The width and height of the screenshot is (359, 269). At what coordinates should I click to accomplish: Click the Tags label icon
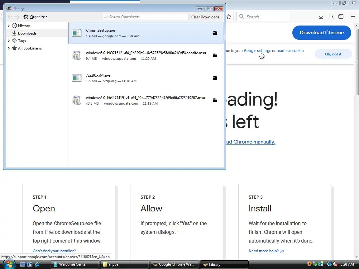tap(14, 40)
